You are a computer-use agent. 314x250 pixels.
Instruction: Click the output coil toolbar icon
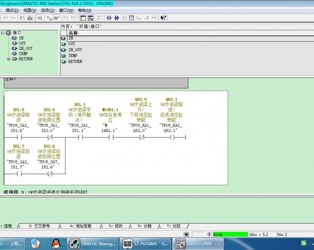click(124, 18)
